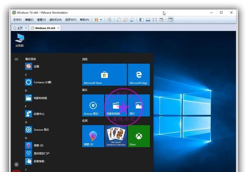Open the Xbox green tile
This screenshot has width=247, height=172.
click(x=139, y=136)
